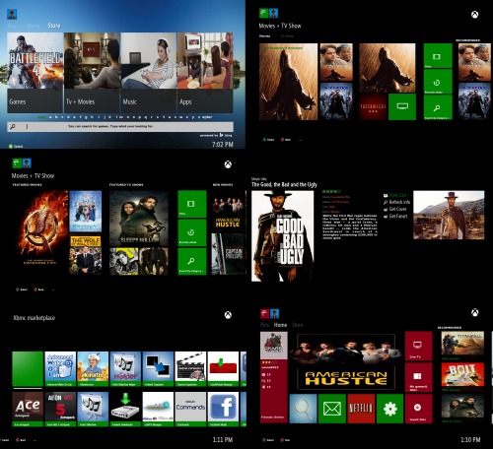Viewport: 493px width, 449px height.
Task: Click Recently added tile in Hunger Games screen
Action: [x=192, y=232]
